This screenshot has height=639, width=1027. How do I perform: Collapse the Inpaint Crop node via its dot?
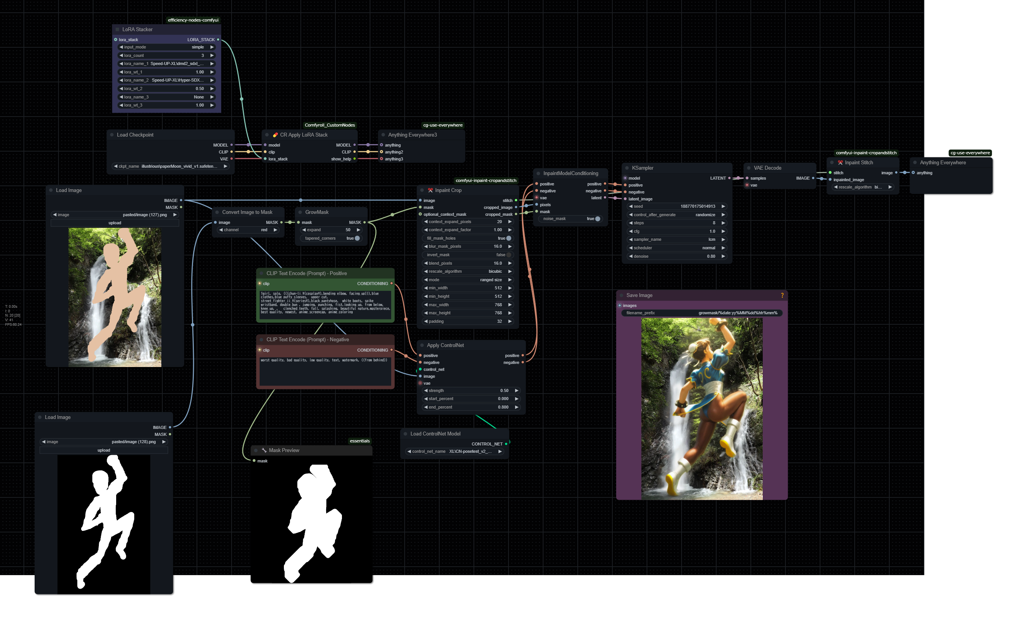(x=422, y=190)
